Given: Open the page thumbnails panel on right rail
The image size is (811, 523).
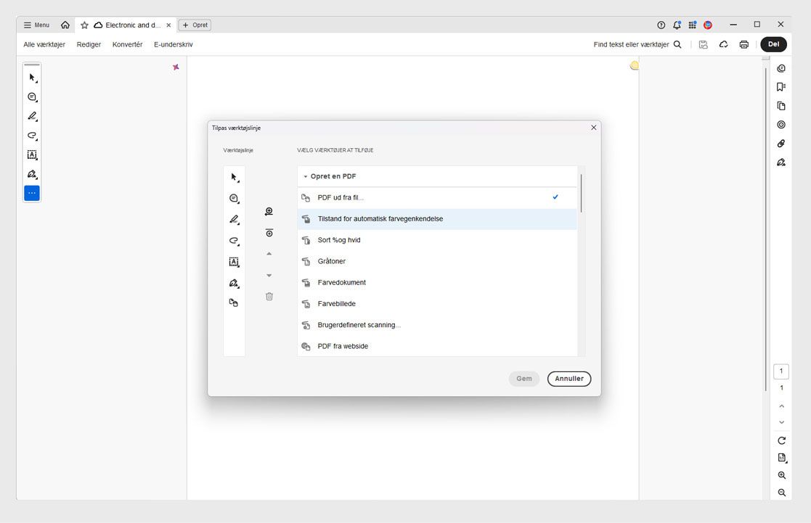Looking at the screenshot, I should click(781, 106).
